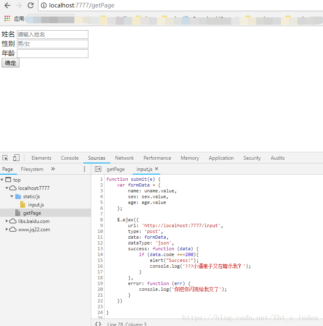323x326 pixels.
Task: Open the navigator three-dot menu
Action: click(x=84, y=169)
